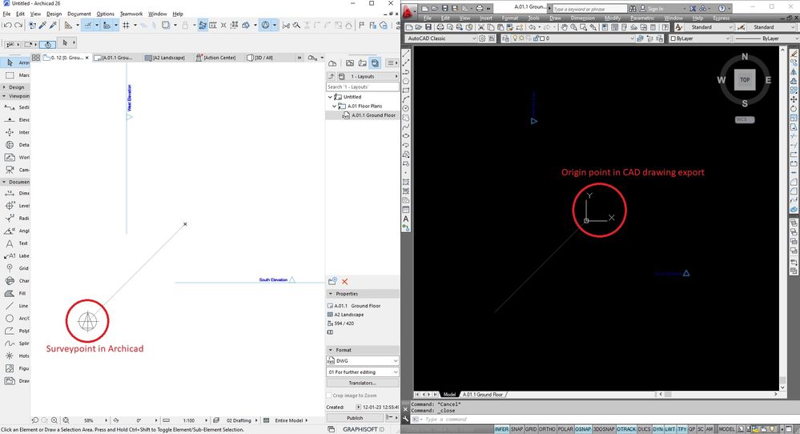Click the Redo arrow in Archicad toolbar
The height and width of the screenshot is (434, 800).
[x=18, y=25]
